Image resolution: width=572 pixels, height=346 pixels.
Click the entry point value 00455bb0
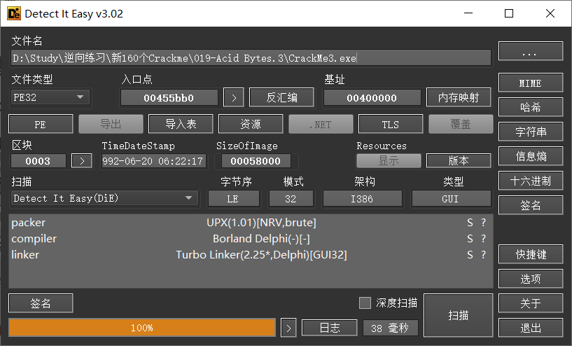[x=169, y=98]
